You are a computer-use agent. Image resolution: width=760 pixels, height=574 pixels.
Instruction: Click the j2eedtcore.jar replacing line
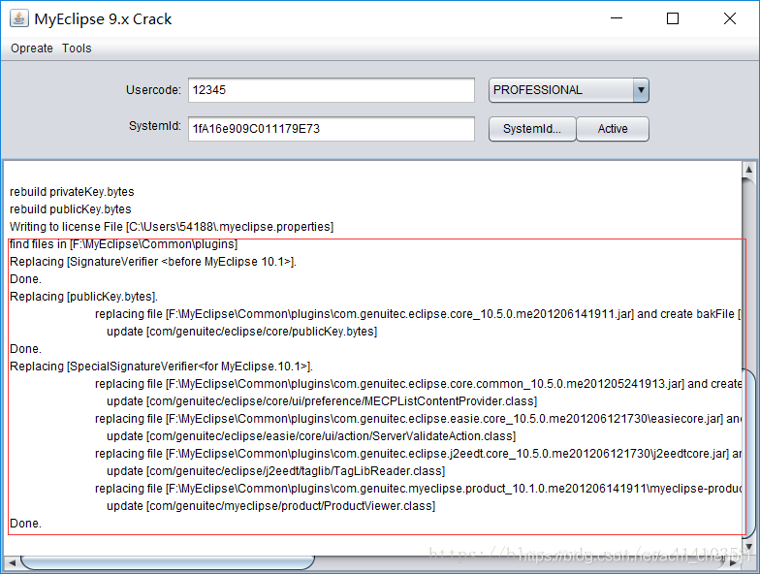click(418, 454)
